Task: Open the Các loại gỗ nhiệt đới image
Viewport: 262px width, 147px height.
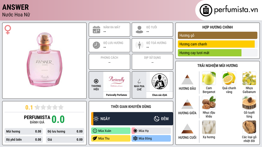Action: pyautogui.click(x=249, y=127)
